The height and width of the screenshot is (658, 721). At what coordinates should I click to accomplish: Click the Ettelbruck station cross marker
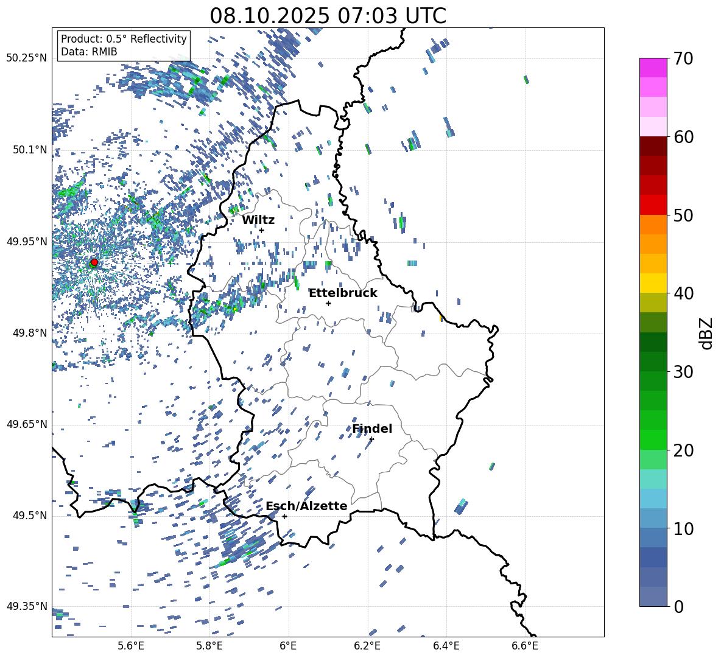[x=328, y=303]
